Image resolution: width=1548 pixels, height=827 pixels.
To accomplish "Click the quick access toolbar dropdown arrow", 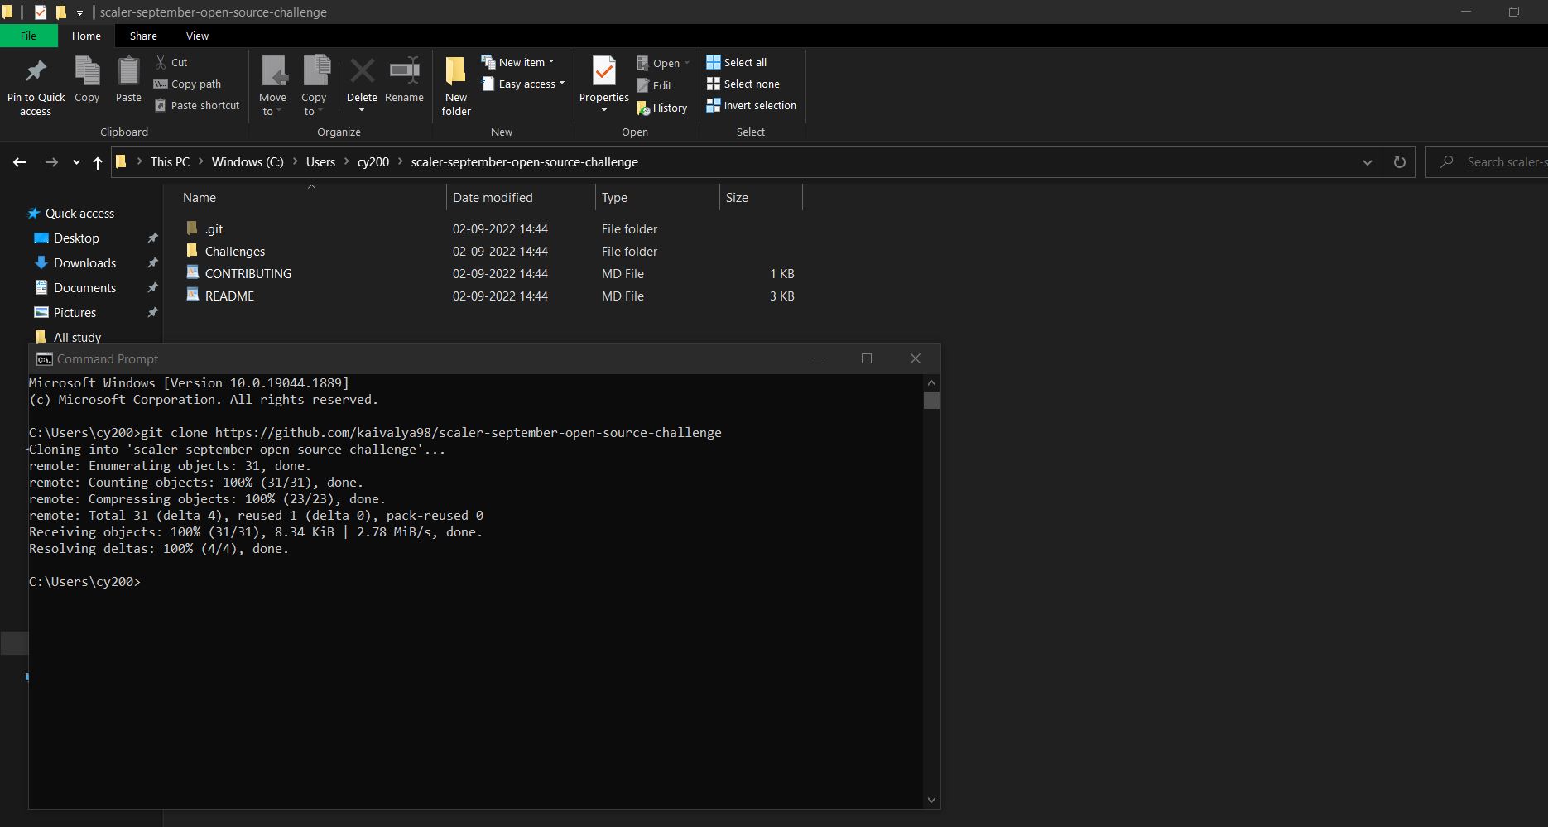I will 79,12.
